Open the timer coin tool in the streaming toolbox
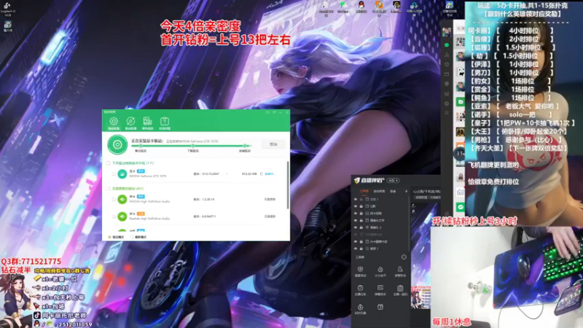This screenshot has height=328, width=583. tap(360, 307)
